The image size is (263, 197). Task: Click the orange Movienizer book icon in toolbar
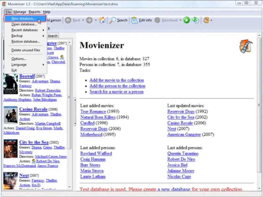click(x=206, y=20)
